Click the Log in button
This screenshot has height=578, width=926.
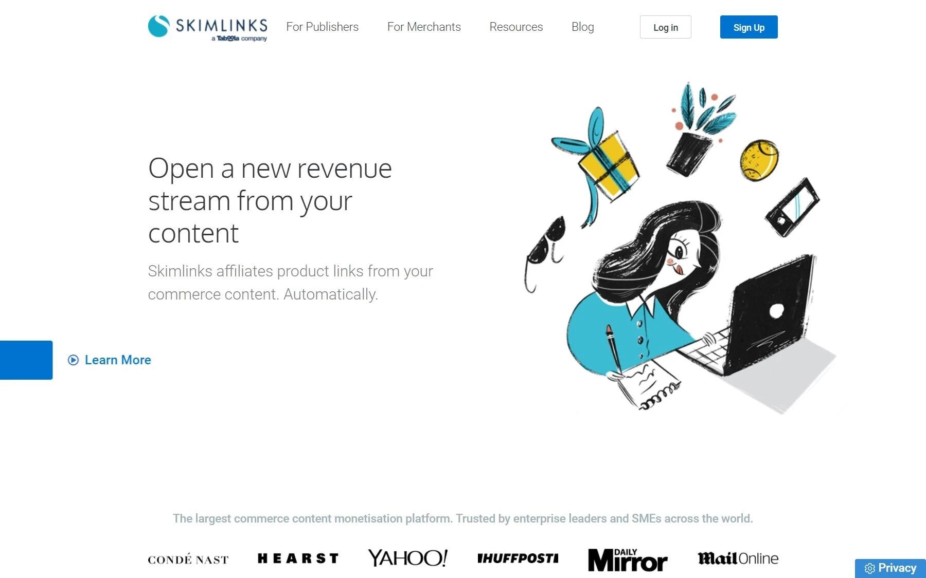point(666,27)
